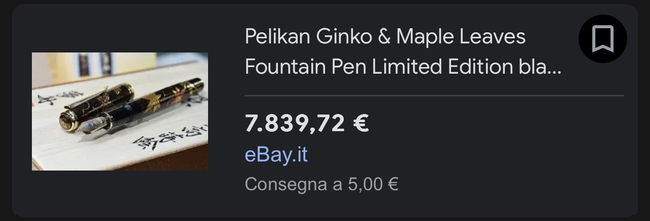Click the word "Consegna" in the delivery line

pyautogui.click(x=286, y=184)
